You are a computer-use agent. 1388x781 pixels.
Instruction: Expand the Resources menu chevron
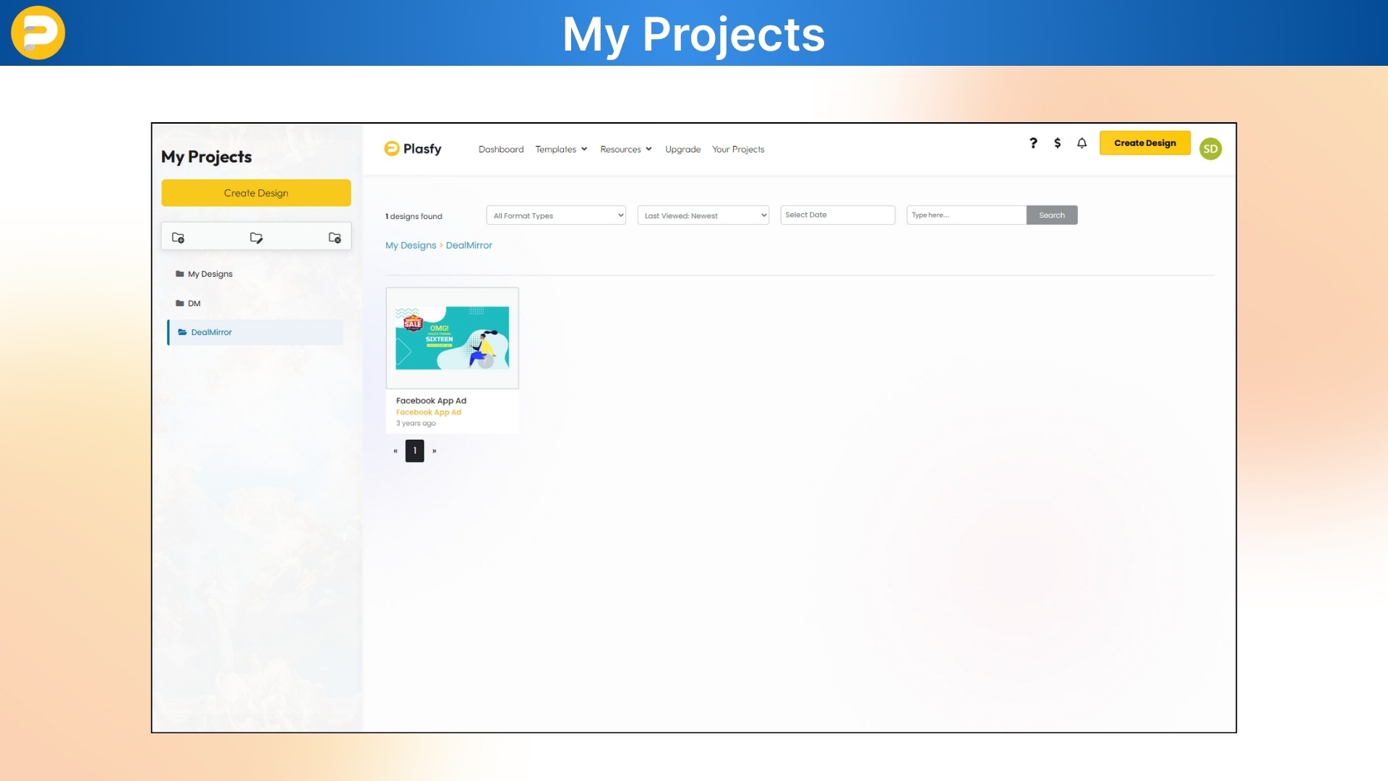(x=648, y=149)
